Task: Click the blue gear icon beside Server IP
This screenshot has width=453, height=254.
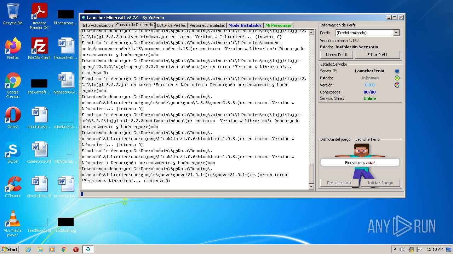Action: pyautogui.click(x=397, y=71)
